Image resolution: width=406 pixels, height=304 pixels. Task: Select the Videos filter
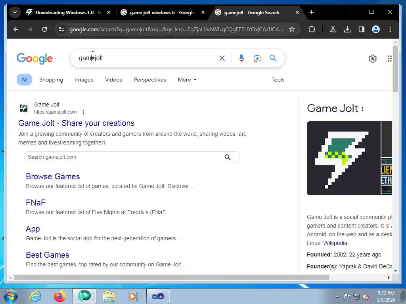point(113,80)
